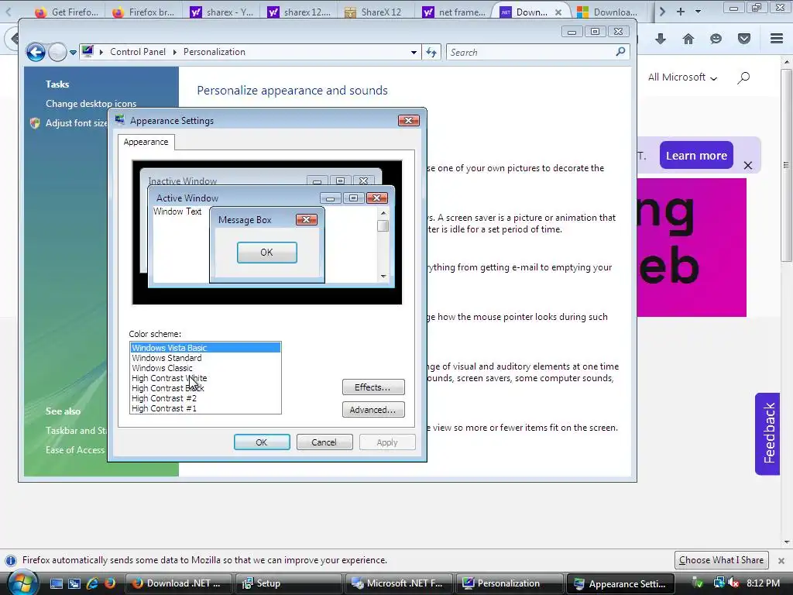The image size is (793, 595).
Task: Select Windows Standard color scheme
Action: point(204,358)
